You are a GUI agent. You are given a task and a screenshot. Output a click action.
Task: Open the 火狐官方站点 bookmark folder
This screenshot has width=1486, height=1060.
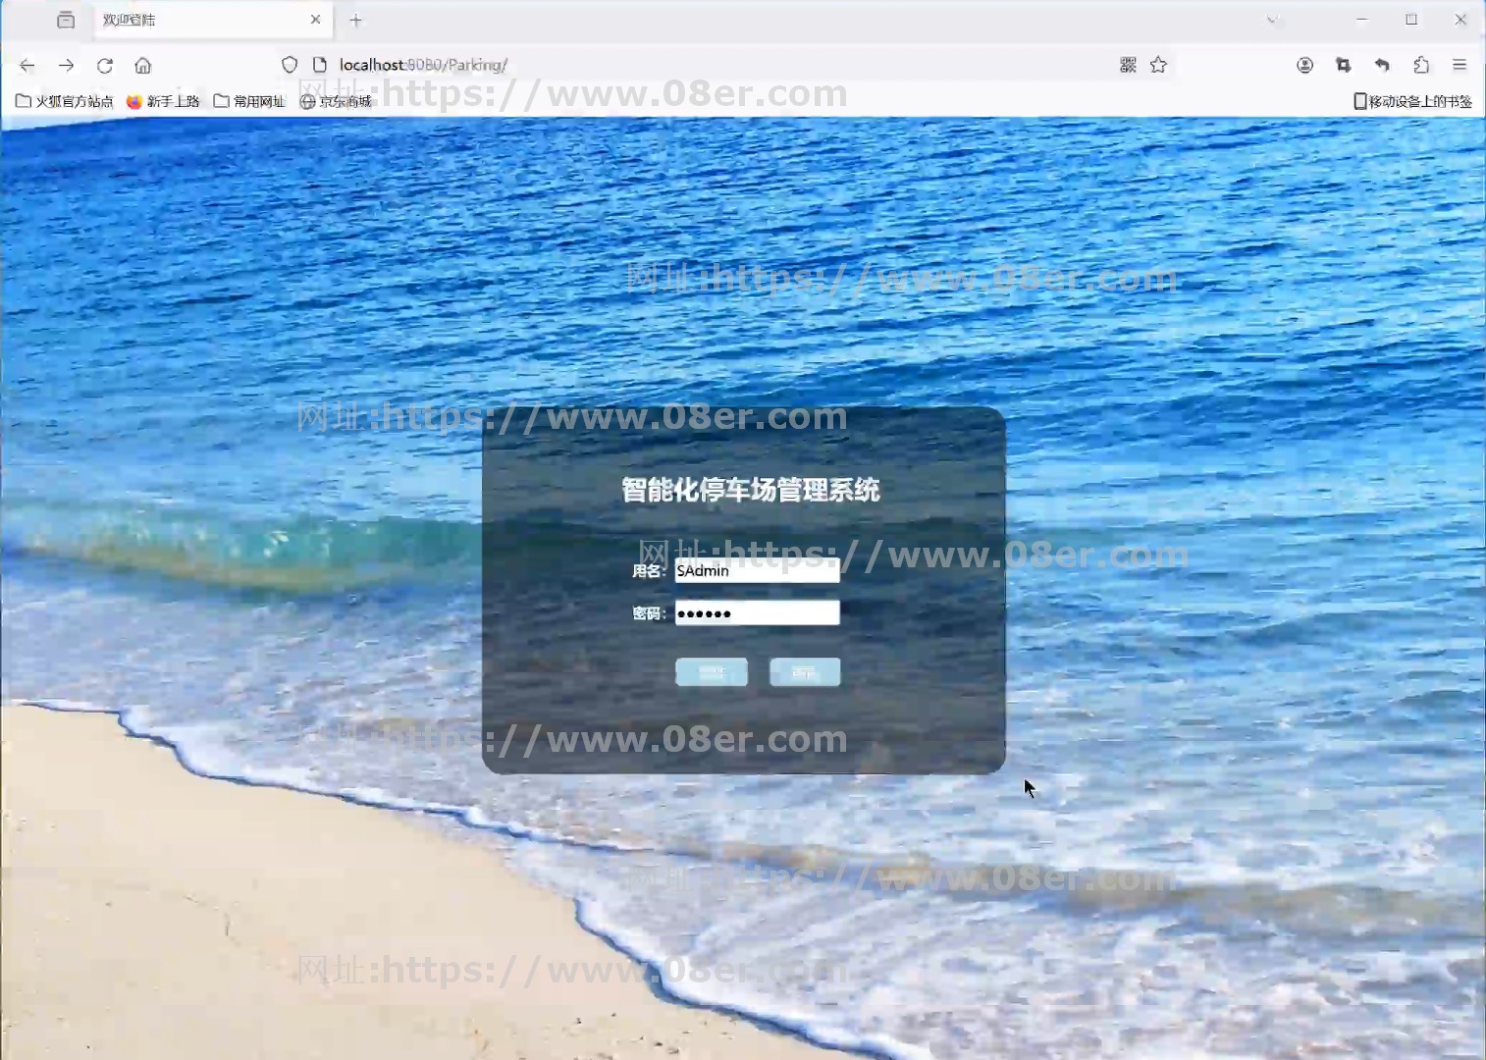click(x=65, y=101)
